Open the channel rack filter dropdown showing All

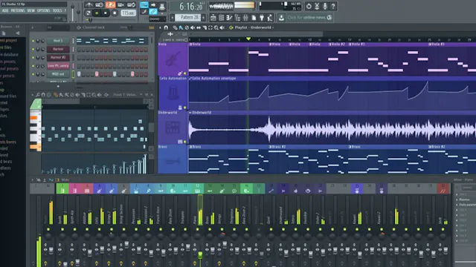[x=58, y=27]
